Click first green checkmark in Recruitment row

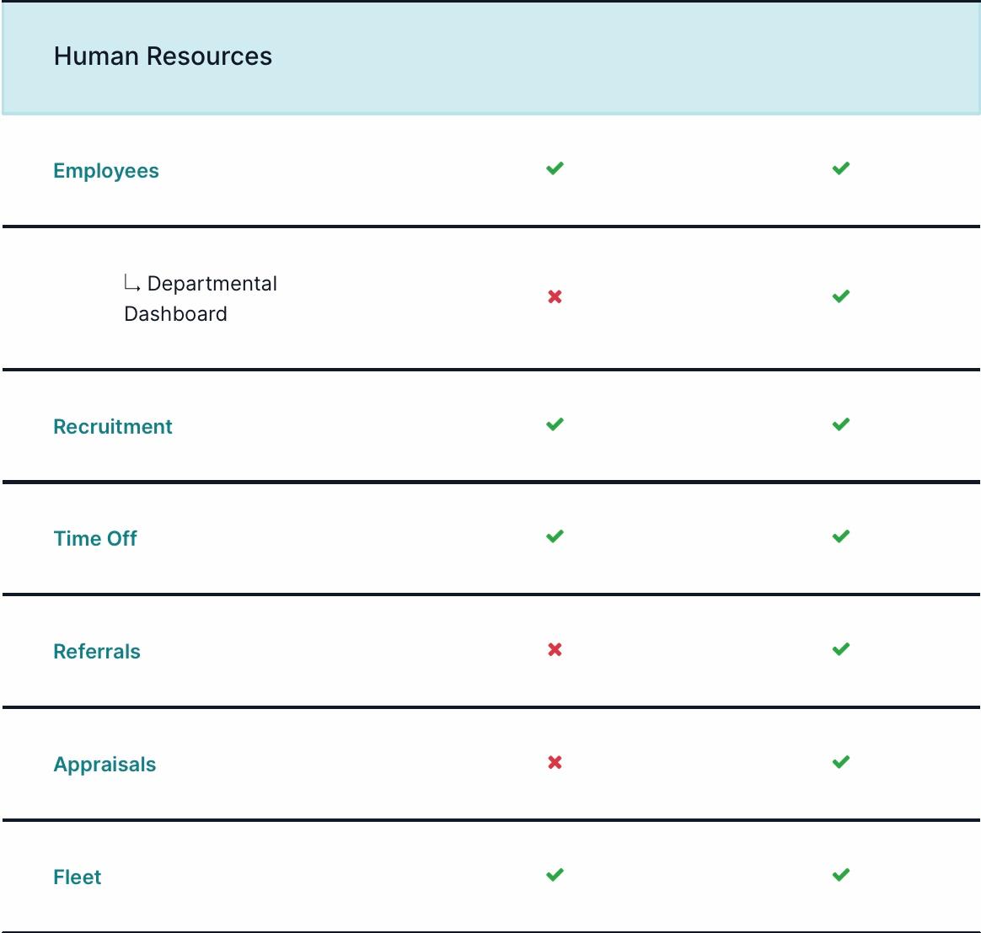555,424
